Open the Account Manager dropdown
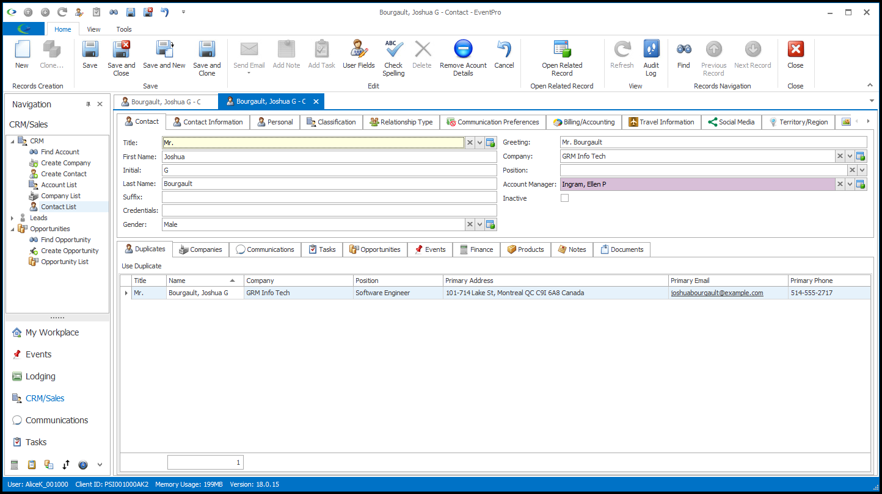Image resolution: width=882 pixels, height=494 pixels. point(850,184)
